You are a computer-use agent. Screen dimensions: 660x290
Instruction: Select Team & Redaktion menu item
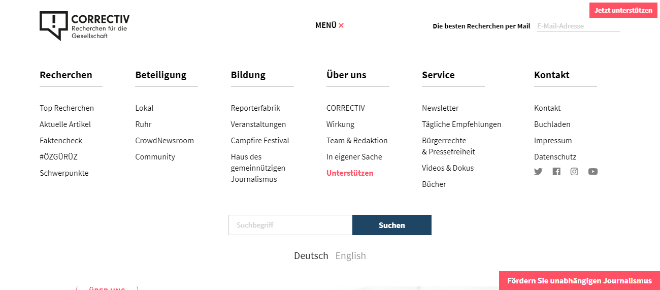tap(357, 141)
